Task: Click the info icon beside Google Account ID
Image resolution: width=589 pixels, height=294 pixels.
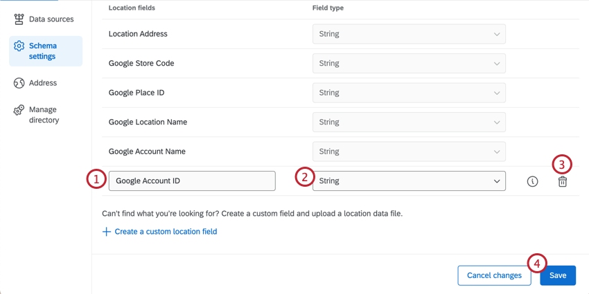Action: 532,181
